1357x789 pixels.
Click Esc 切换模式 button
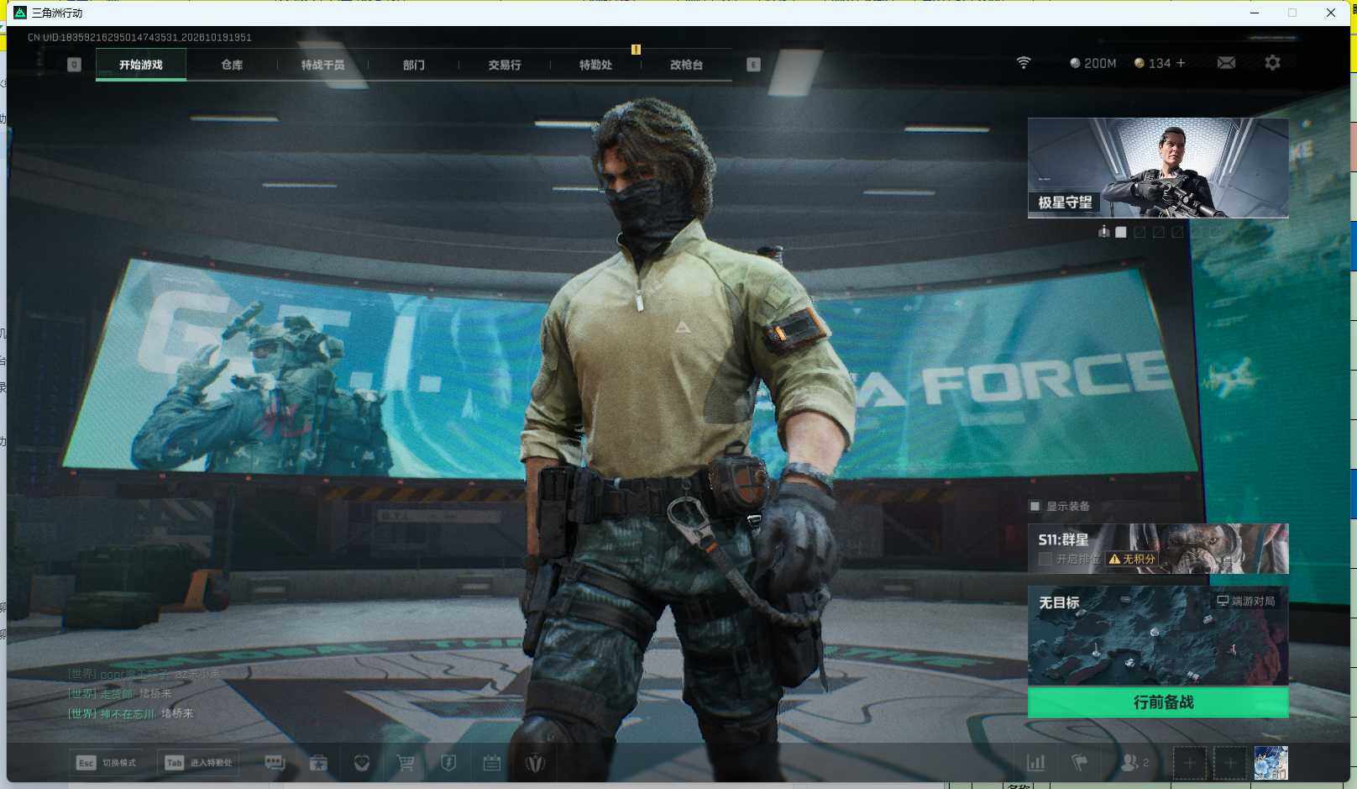pos(106,763)
